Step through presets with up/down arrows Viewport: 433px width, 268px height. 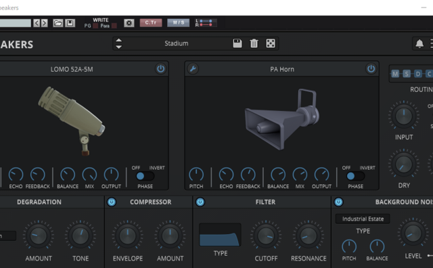[x=119, y=43]
